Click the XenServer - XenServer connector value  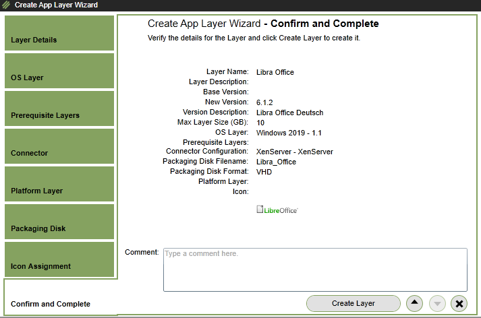pos(295,152)
